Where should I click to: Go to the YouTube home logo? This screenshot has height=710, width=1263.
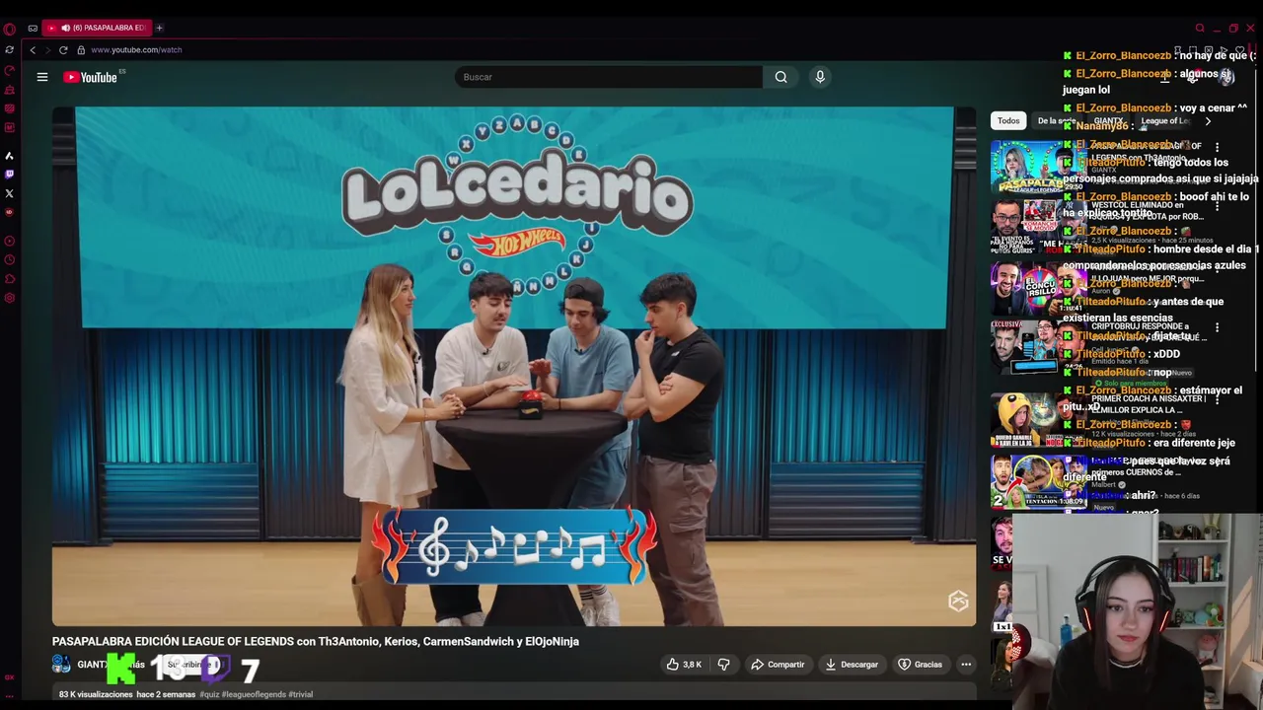click(x=92, y=77)
